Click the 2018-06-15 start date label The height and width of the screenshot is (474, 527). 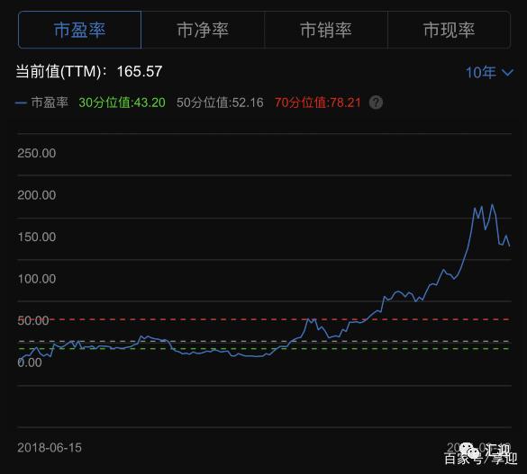click(x=50, y=448)
